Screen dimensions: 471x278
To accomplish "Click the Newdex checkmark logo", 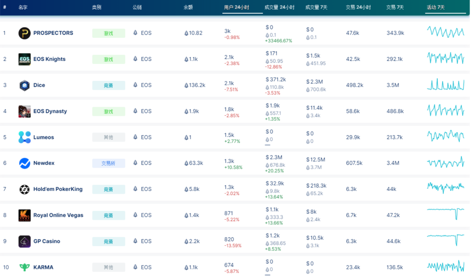I will (x=24, y=164).
